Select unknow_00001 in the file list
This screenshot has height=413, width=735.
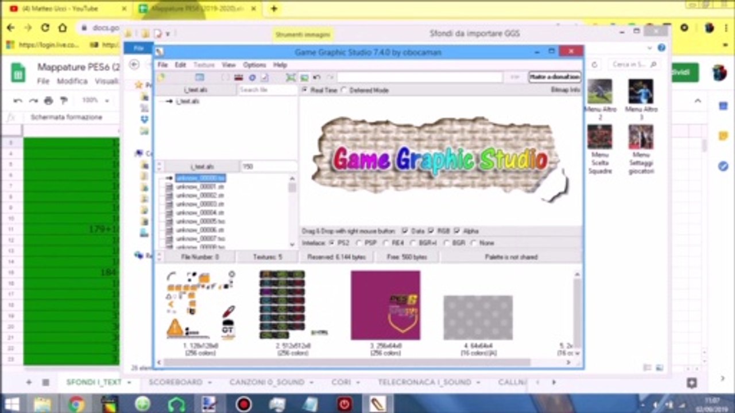click(200, 187)
